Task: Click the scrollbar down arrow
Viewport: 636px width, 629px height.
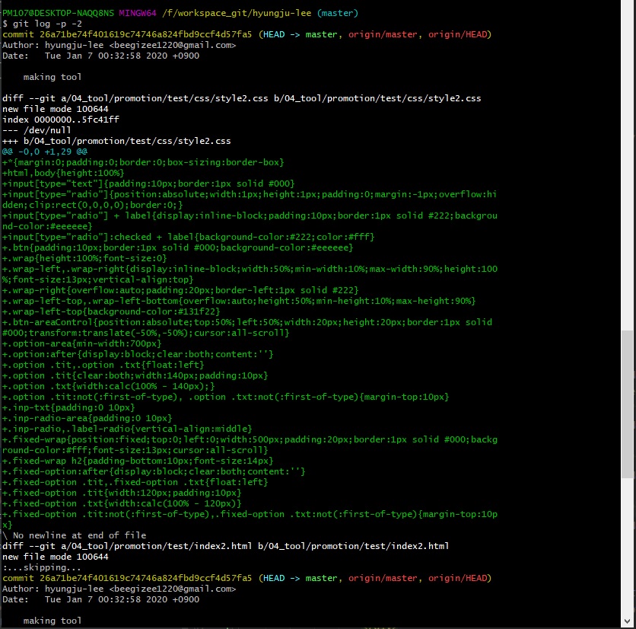Action: pos(628,622)
